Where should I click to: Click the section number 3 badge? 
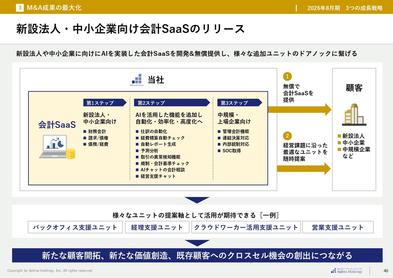[x=20, y=8]
